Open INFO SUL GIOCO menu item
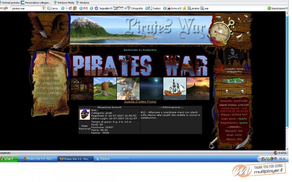292x182 pixels. [49, 86]
